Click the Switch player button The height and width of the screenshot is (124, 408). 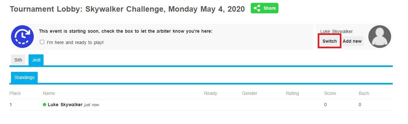(330, 41)
